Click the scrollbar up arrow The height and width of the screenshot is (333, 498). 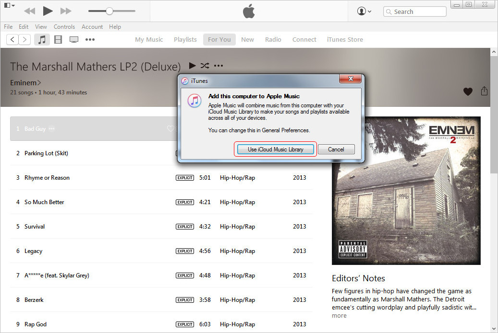tap(494, 52)
